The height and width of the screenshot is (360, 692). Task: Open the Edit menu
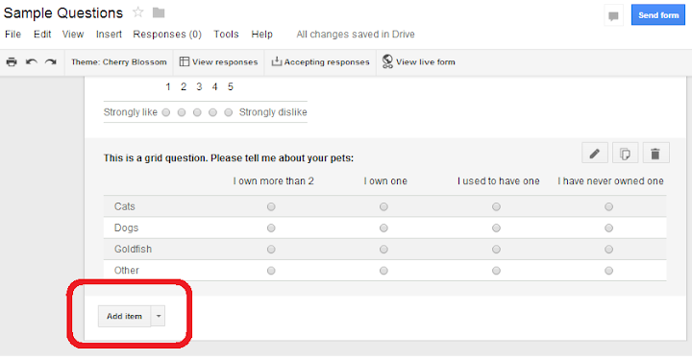[42, 35]
